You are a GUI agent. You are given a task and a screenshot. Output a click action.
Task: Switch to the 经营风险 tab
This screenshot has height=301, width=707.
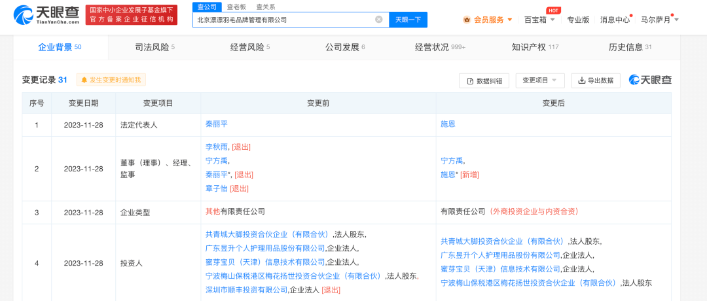point(250,47)
